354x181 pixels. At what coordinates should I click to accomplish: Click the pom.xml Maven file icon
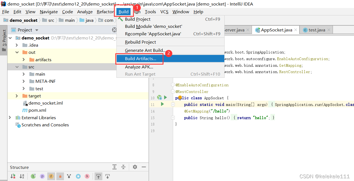coord(25,110)
